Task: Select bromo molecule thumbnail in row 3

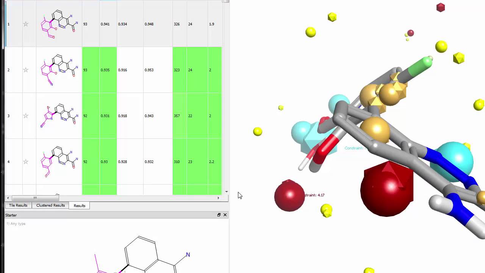Action: coord(59,116)
